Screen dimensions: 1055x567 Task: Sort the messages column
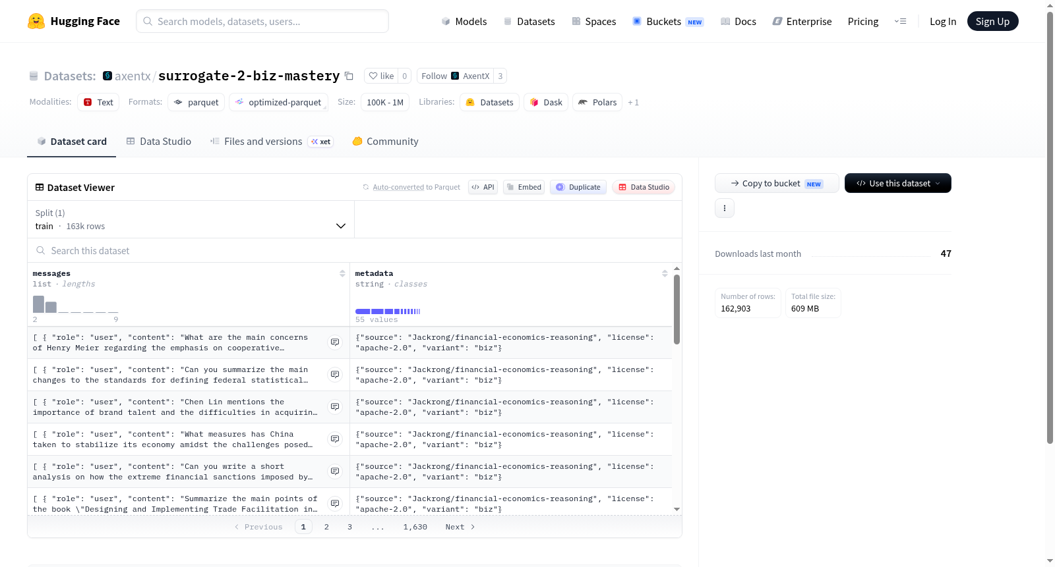coord(342,273)
